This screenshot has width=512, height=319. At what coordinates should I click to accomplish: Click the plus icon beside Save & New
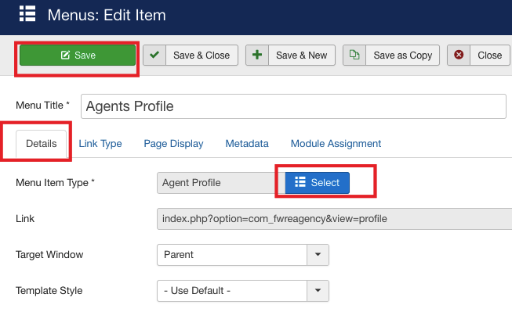[258, 56]
